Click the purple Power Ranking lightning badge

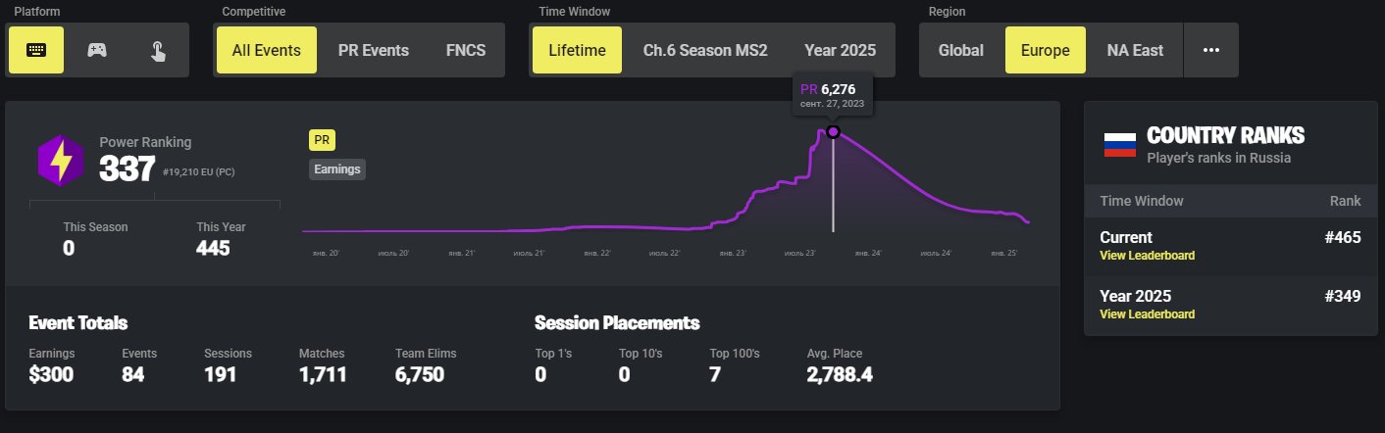point(60,161)
